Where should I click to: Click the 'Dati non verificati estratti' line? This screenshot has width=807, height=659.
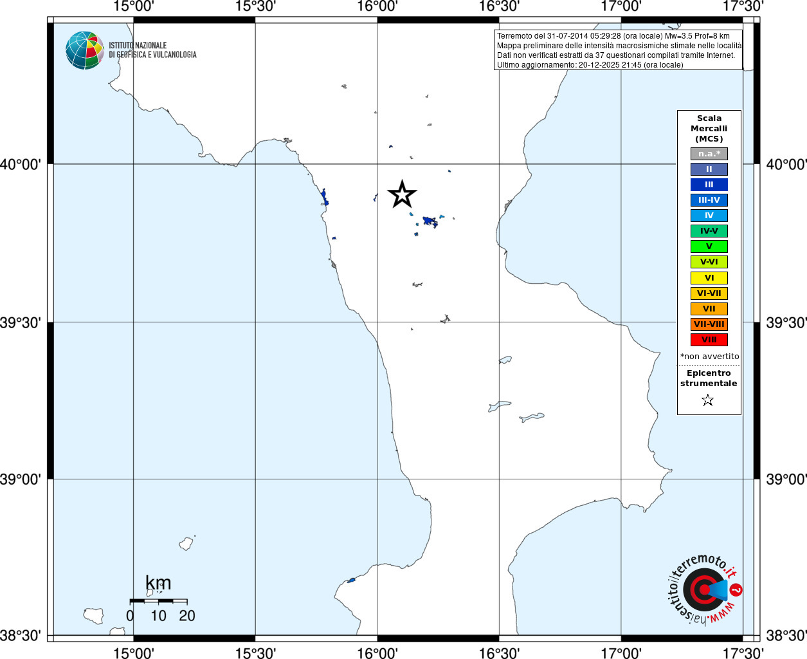[616, 55]
